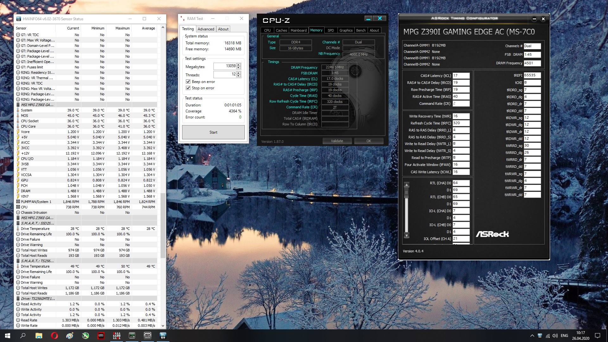Viewport: 608px width, 342px height.
Task: Decrease Threads value with down arrow
Action: tap(238, 76)
